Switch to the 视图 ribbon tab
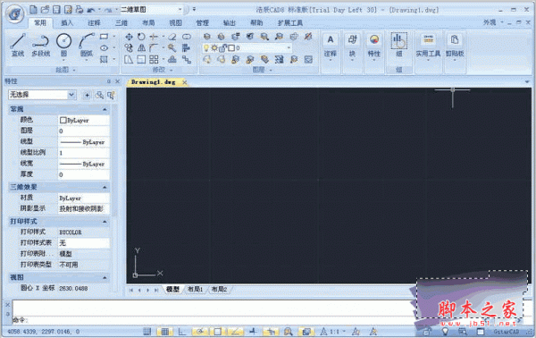Screen dimensions: 536x338 coord(175,22)
